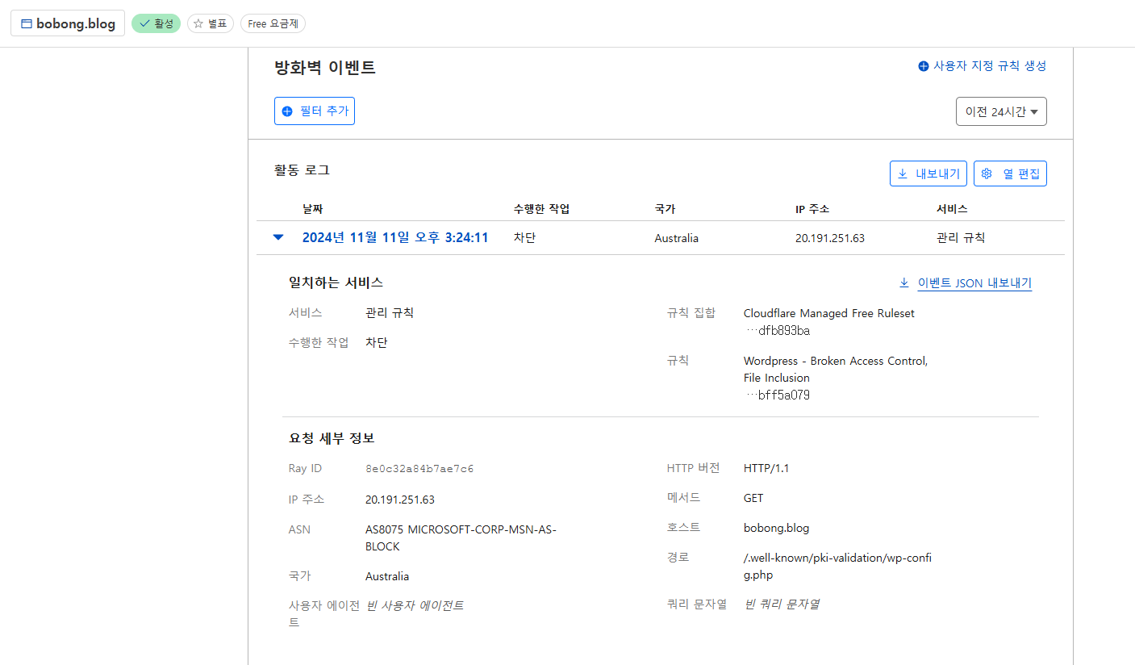Click the Wordpress - Broken Access Control rule name
The image size is (1135, 665).
click(836, 369)
